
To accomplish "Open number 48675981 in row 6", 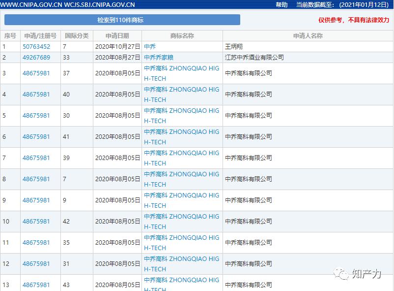I will 36,137.
